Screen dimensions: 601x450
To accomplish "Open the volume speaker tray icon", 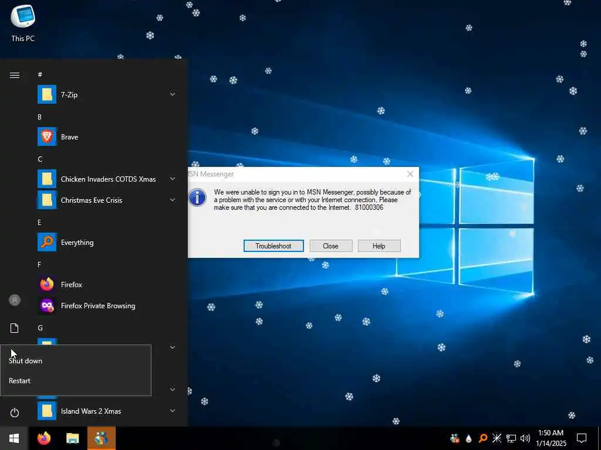I will pos(525,438).
